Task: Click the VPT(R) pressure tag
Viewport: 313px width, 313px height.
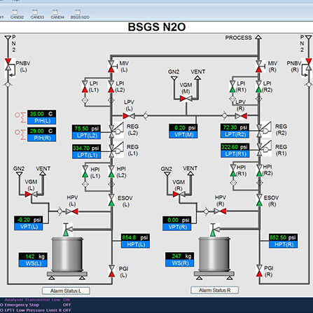Action: coord(177,227)
